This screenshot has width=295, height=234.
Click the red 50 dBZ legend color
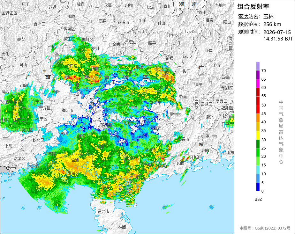click(x=258, y=101)
